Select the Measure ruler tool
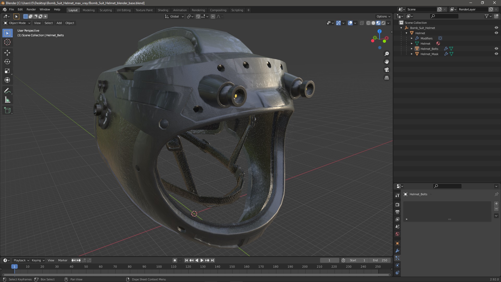This screenshot has height=282, width=501. point(7,100)
